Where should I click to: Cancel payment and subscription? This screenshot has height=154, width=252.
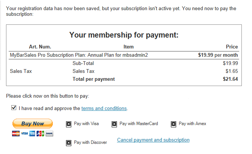[x=153, y=140]
